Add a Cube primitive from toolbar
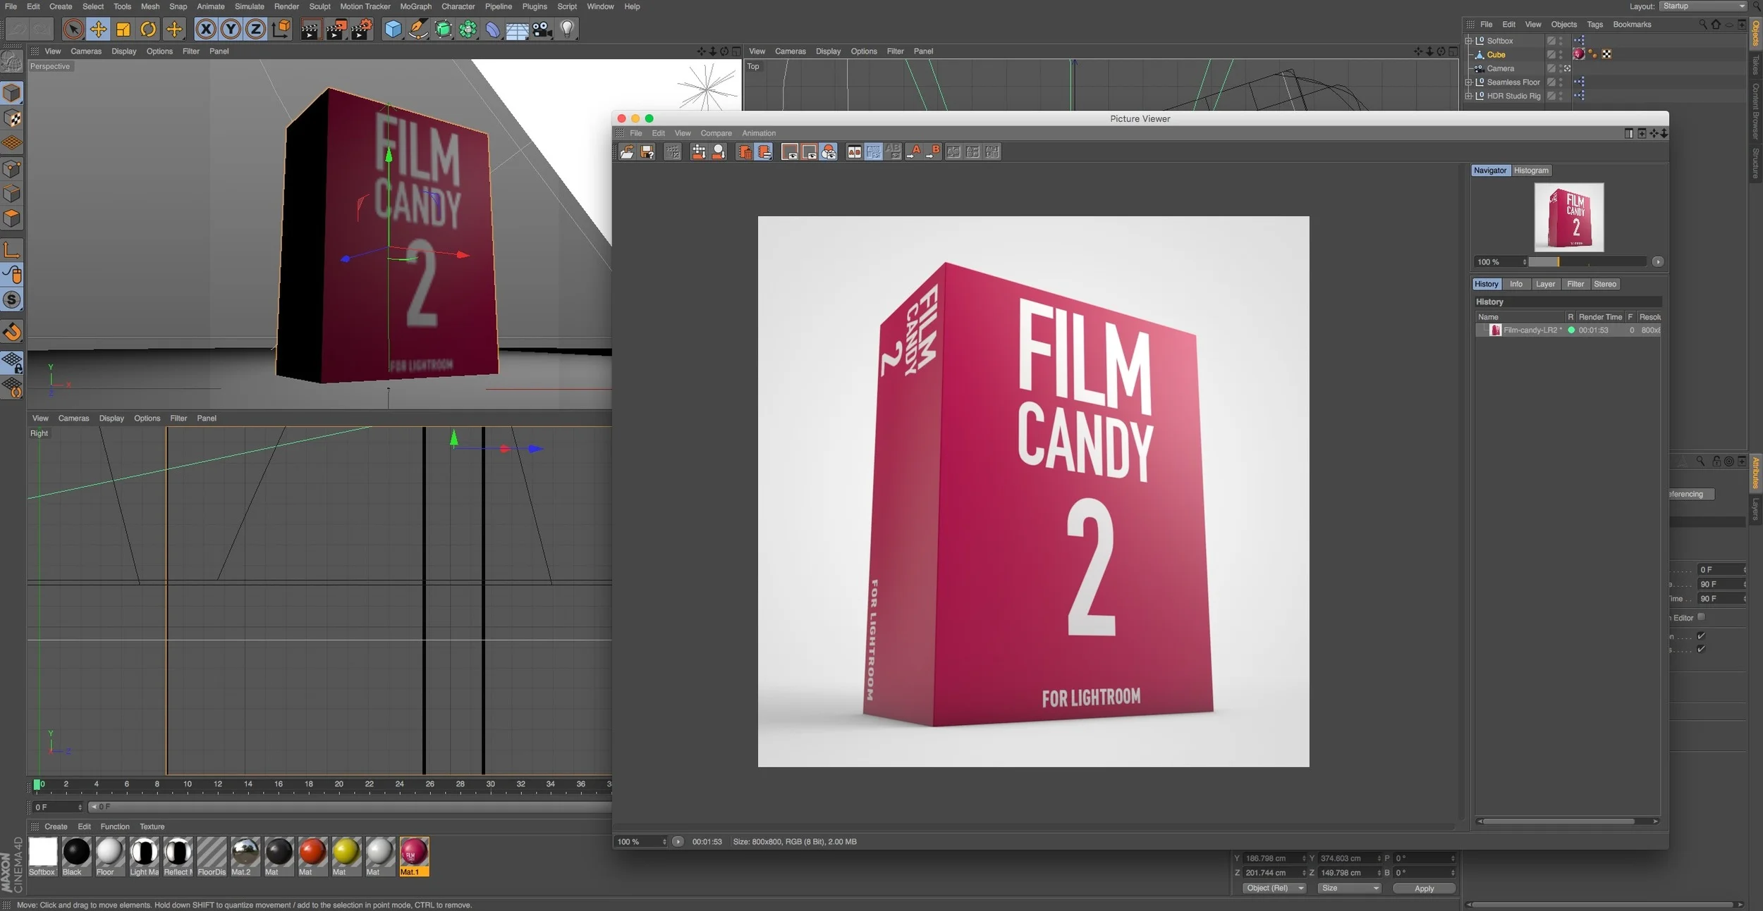This screenshot has height=911, width=1763. pyautogui.click(x=393, y=29)
